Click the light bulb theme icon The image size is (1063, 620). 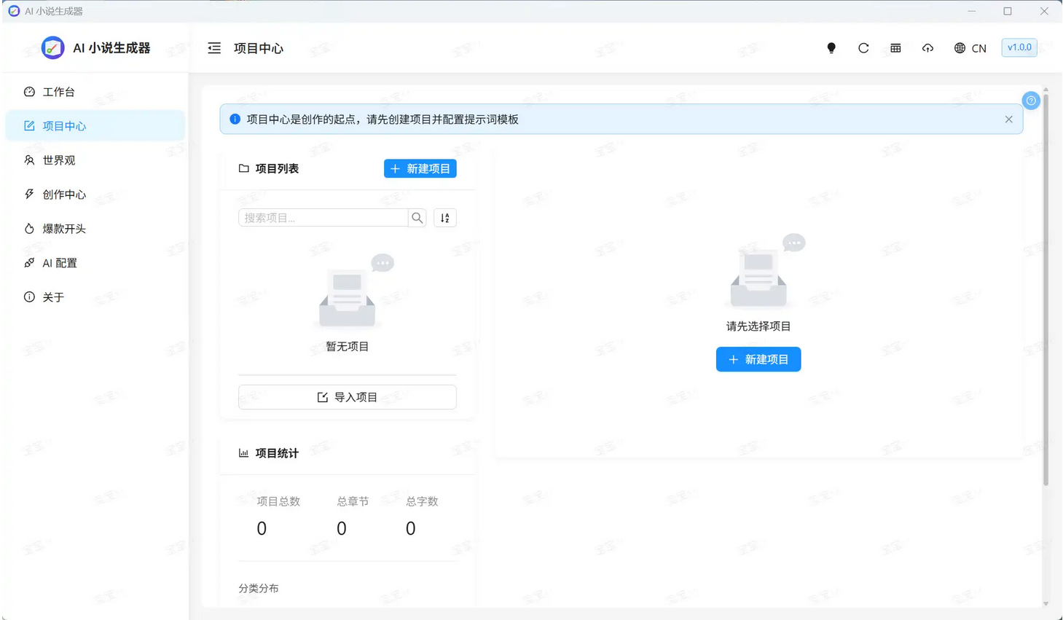point(831,48)
